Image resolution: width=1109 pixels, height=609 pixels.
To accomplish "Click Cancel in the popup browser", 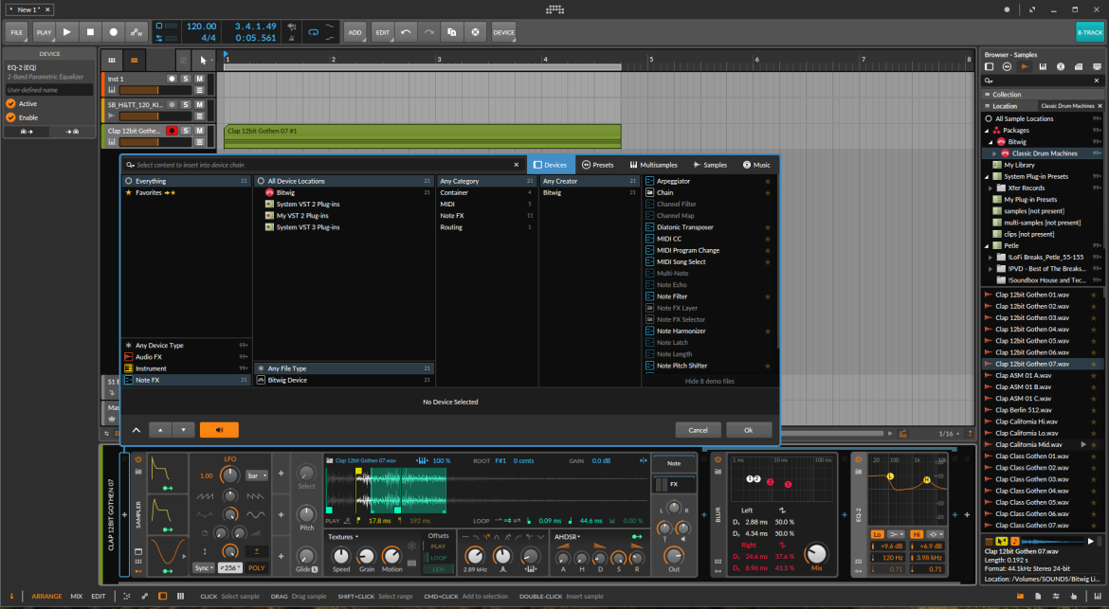I will point(698,430).
